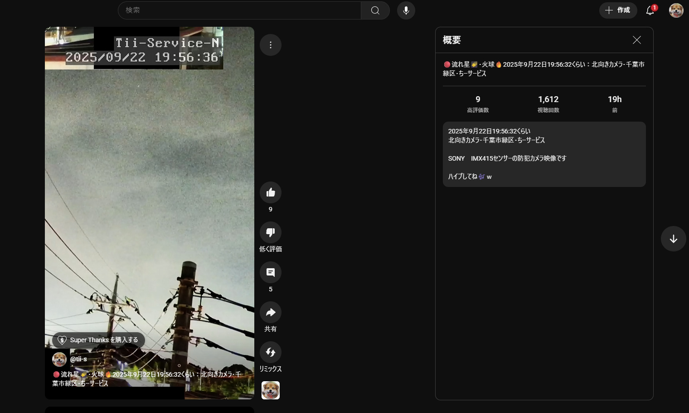Open the sound source thumbnail under Remix
This screenshot has height=413, width=689.
pyautogui.click(x=271, y=390)
